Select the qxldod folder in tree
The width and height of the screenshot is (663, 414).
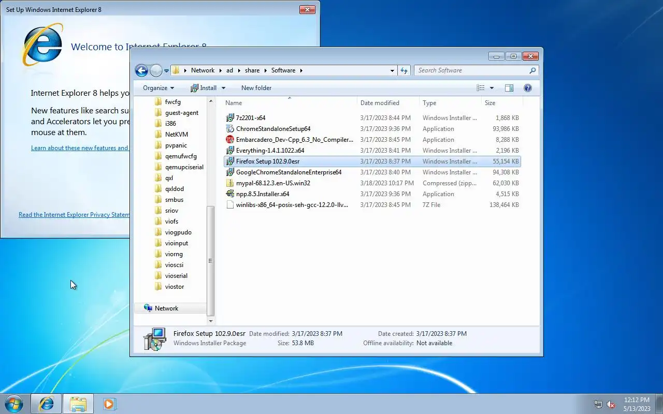coord(169,189)
